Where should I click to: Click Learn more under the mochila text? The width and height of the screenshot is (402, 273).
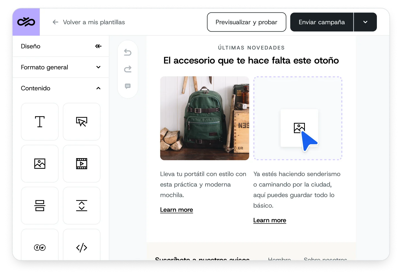(x=176, y=210)
